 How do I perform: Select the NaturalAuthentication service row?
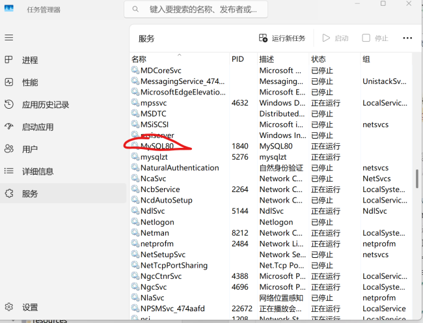(x=271, y=167)
